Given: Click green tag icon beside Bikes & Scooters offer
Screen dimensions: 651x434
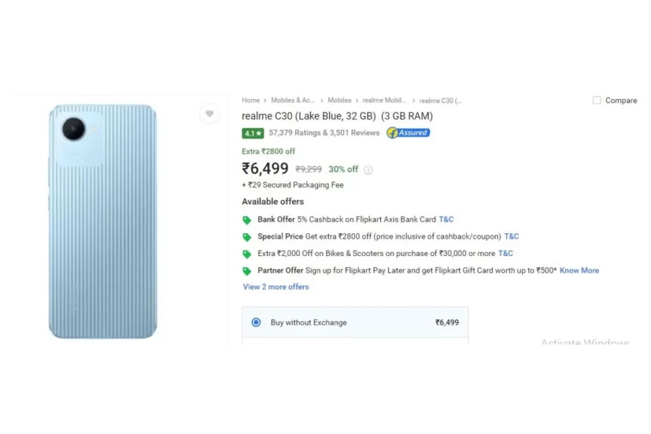Looking at the screenshot, I should click(x=247, y=254).
